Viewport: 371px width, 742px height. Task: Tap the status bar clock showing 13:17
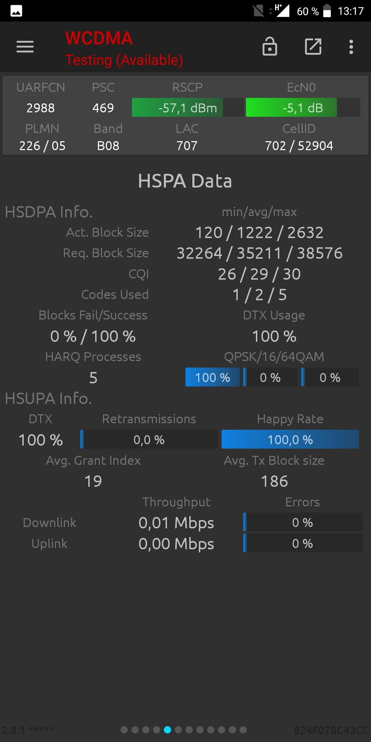click(350, 11)
